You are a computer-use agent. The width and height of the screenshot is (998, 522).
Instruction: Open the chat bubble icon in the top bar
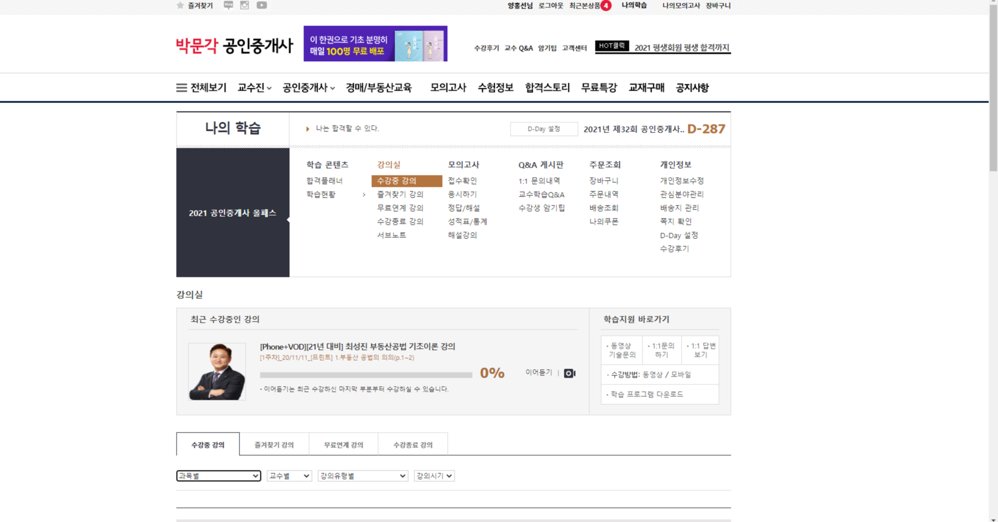pos(228,5)
